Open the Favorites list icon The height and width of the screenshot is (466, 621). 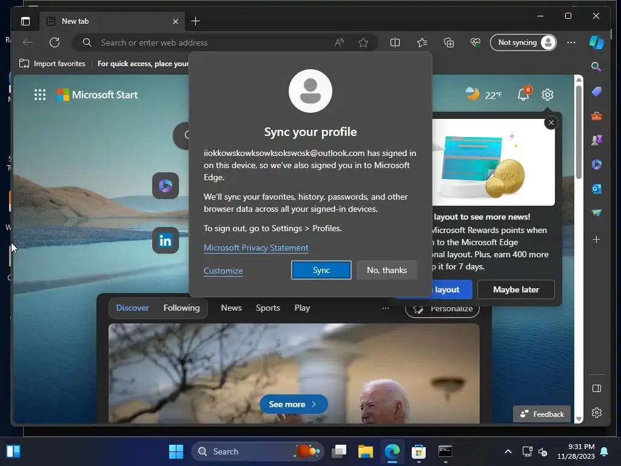point(422,42)
